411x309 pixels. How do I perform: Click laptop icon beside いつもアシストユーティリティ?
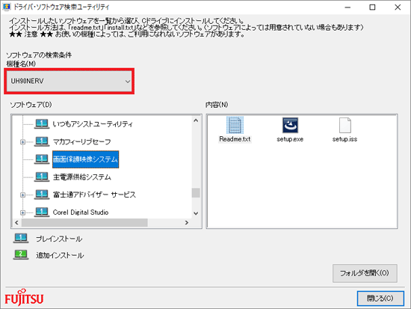point(42,124)
